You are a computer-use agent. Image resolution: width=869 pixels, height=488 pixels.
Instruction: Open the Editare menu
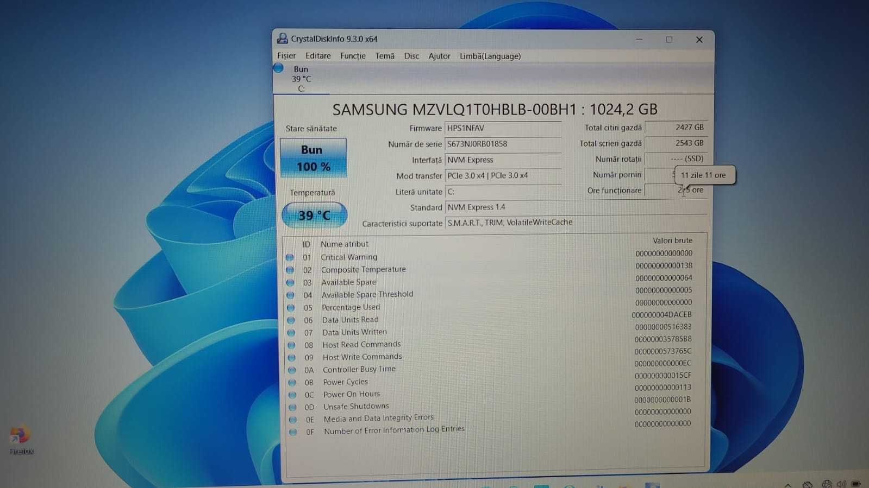point(318,55)
